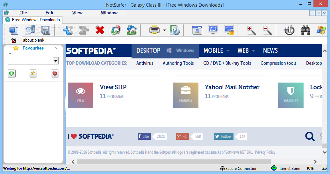Viewport: 330px width, 174px height.
Task: Click the orange refresh favourites button
Action: pos(33,73)
